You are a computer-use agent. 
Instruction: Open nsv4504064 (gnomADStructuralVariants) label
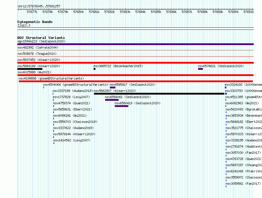[x=76, y=85]
